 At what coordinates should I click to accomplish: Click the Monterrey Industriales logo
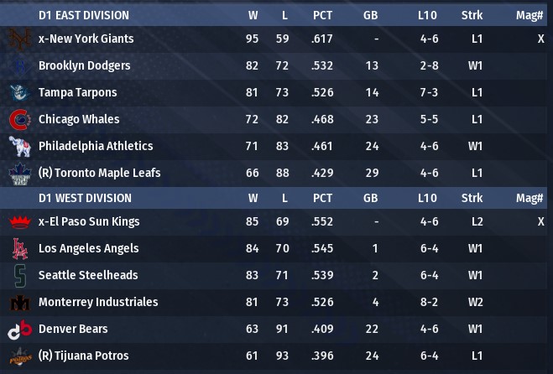point(18,302)
